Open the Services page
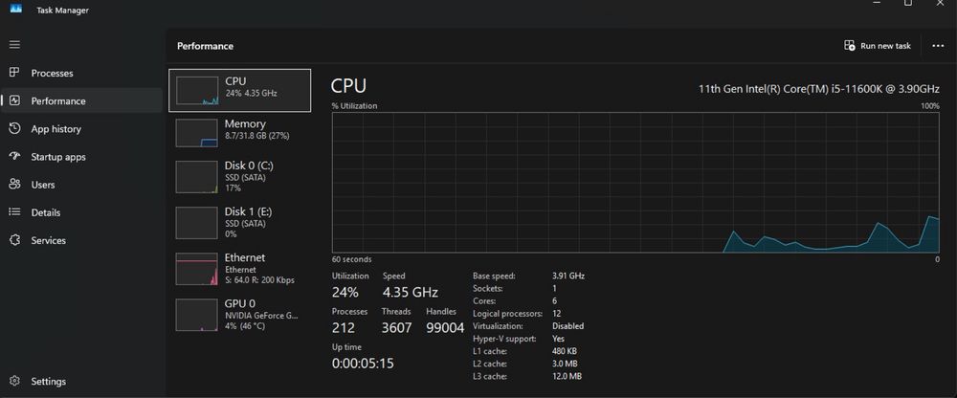 tap(48, 240)
